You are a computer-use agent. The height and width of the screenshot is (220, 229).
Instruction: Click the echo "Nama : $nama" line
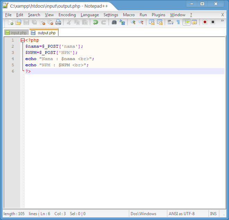pyautogui.click(x=60, y=59)
